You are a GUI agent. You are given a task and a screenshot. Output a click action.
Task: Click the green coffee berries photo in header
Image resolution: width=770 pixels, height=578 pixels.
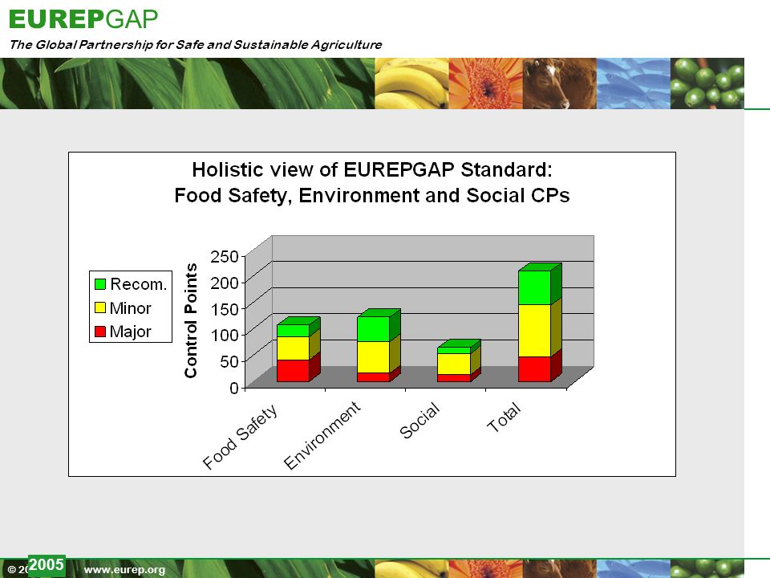click(x=707, y=83)
